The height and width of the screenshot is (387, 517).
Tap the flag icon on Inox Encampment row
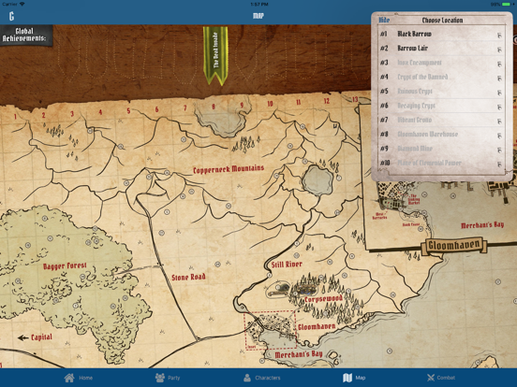point(499,64)
